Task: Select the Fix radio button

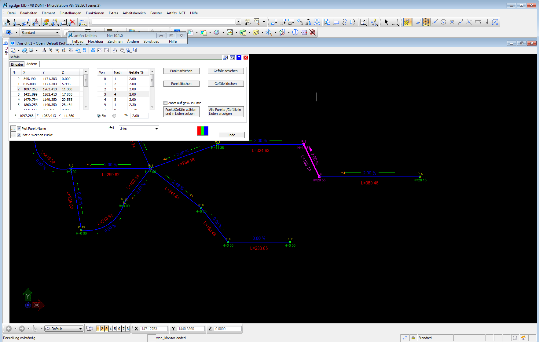Action: (99, 116)
